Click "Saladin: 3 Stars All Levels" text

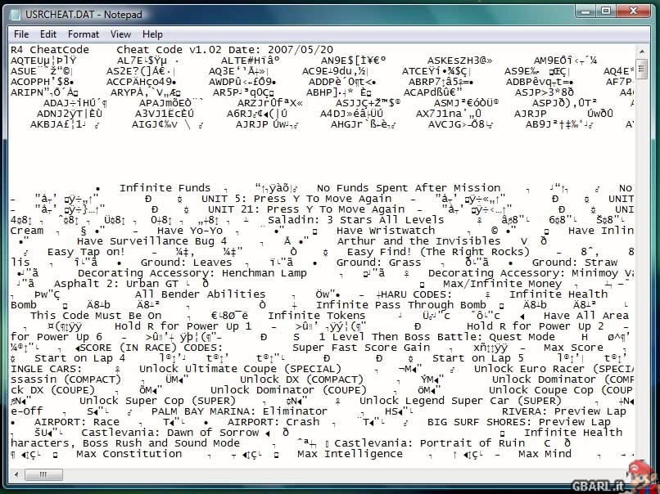coord(355,220)
